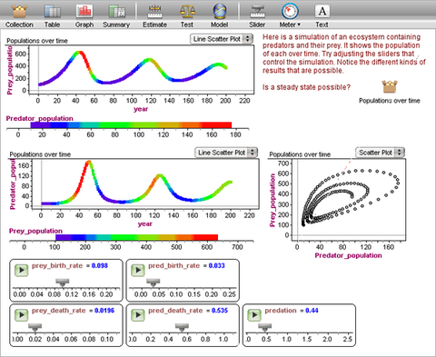Click the Model globe icon

[220, 12]
